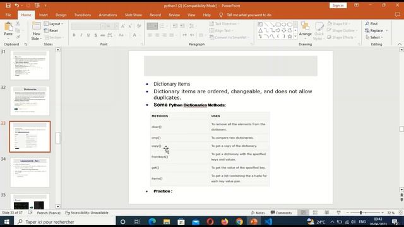Toggle text Shadow formatting
Image resolution: width=404 pixels, height=227 pixels.
pos(95,35)
